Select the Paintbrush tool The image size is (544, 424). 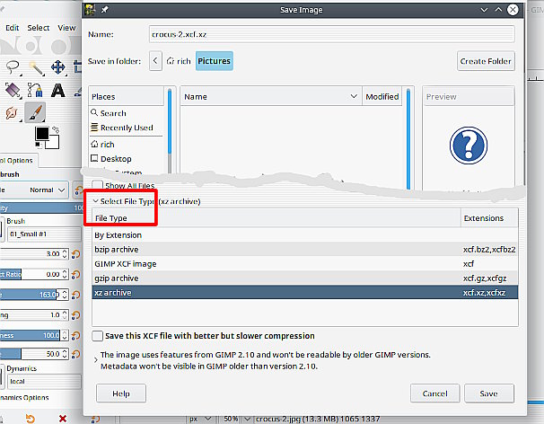pos(35,112)
